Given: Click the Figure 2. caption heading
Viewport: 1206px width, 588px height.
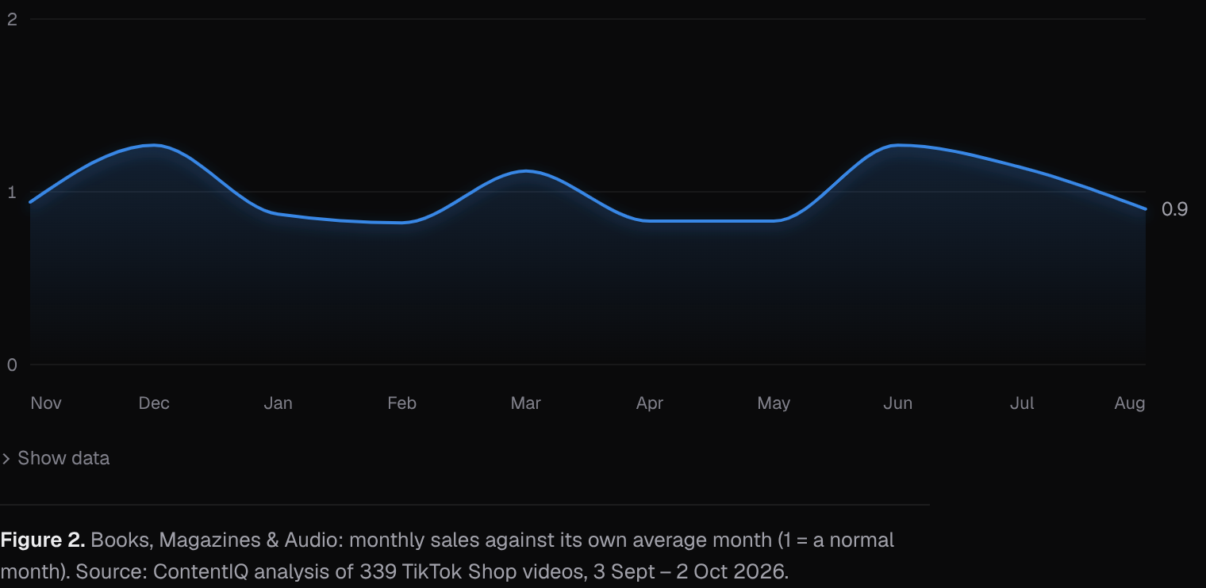Looking at the screenshot, I should pos(43,540).
